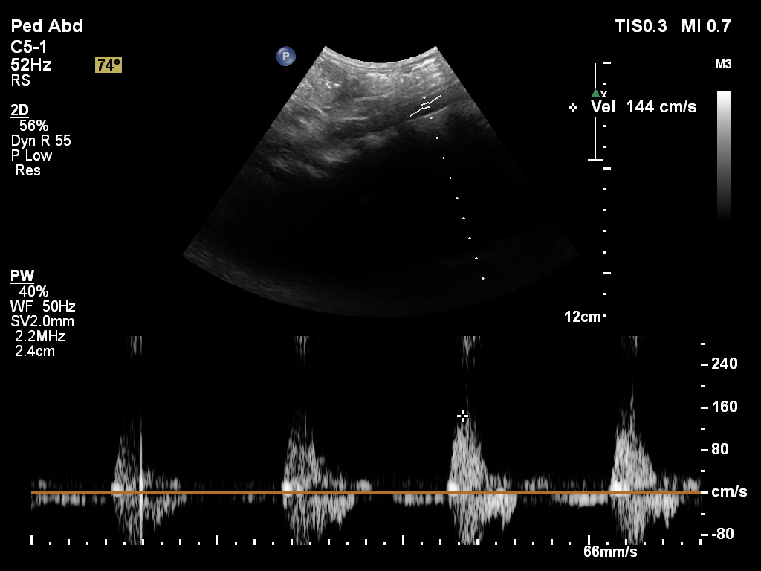Click the Vel 144 cm/s measurement readout
This screenshot has height=571, width=761.
pos(644,106)
